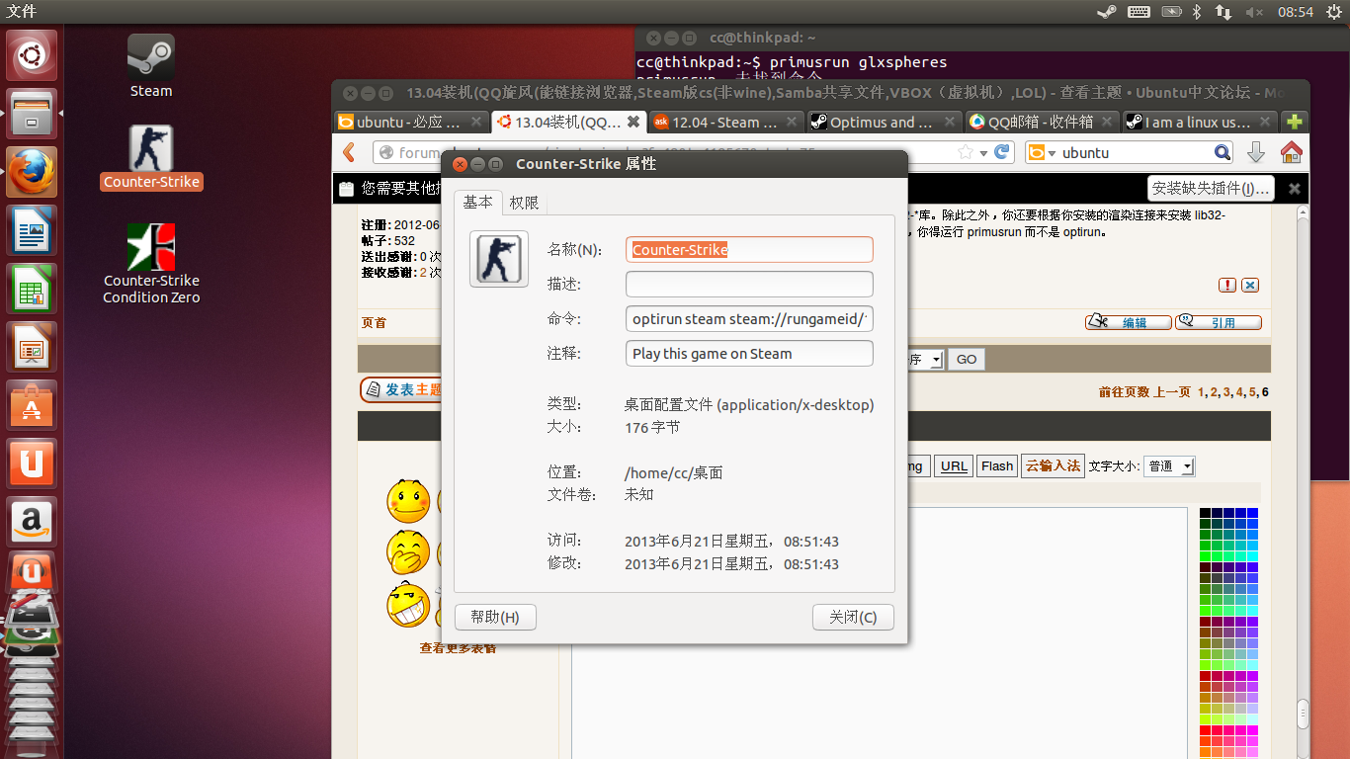Switch to the 权限 tab in properties dialog
The image size is (1350, 759).
coord(524,203)
